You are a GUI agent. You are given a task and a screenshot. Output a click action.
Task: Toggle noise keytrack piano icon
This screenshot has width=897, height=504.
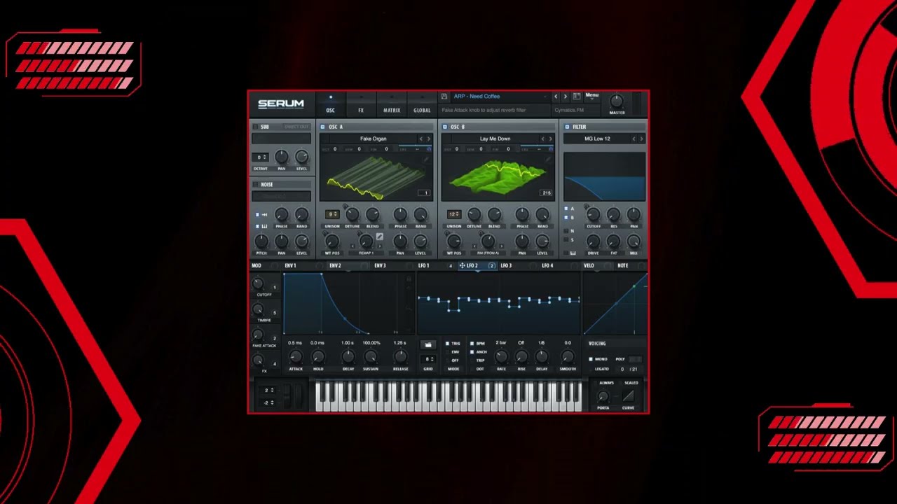(x=265, y=226)
